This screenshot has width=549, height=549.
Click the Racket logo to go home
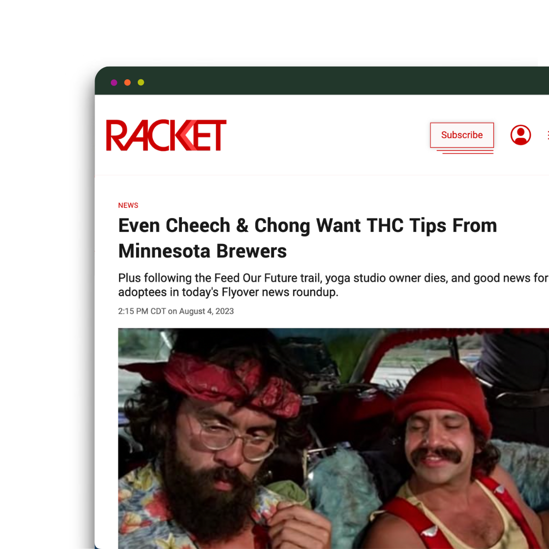(x=166, y=135)
